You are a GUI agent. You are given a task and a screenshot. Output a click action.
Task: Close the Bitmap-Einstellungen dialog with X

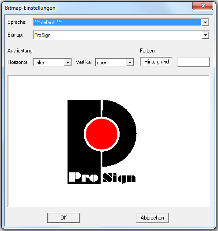pos(203,6)
